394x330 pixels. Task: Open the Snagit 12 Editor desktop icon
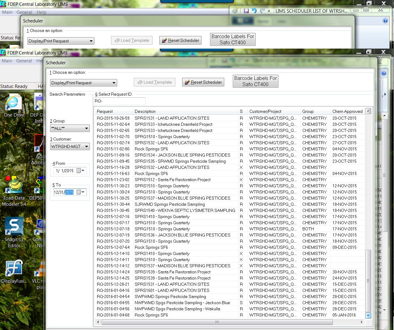coord(14,233)
